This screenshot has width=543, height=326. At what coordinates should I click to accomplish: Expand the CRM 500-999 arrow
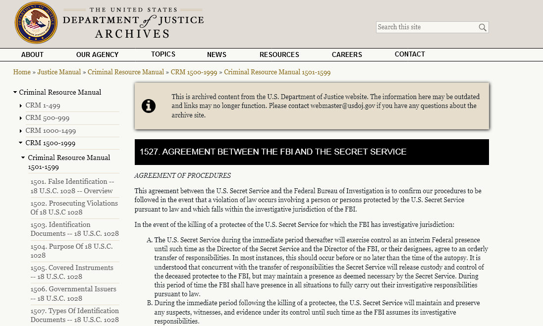click(21, 118)
